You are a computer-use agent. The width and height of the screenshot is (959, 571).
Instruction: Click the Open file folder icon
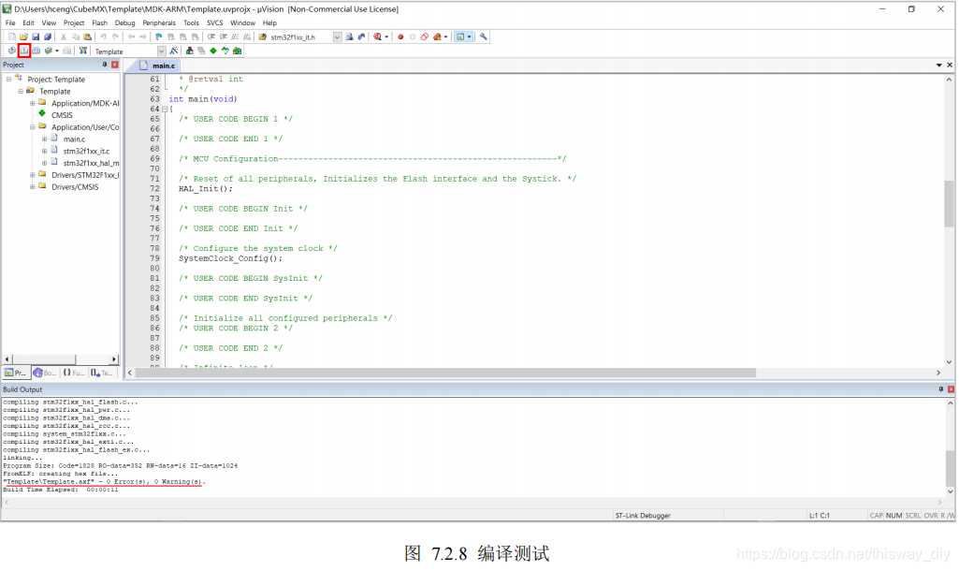point(23,37)
